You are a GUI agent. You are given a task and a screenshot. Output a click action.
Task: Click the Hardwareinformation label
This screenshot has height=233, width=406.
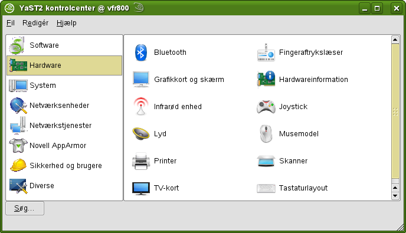pyautogui.click(x=313, y=79)
